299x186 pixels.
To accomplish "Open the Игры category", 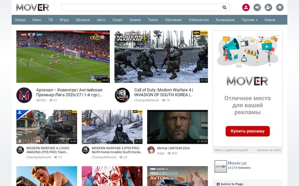I will (64, 20).
